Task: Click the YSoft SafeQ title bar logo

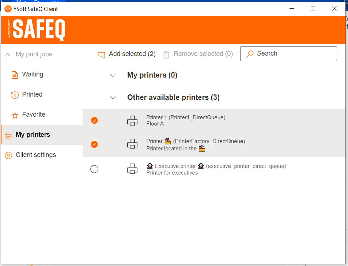Action: click(x=8, y=9)
